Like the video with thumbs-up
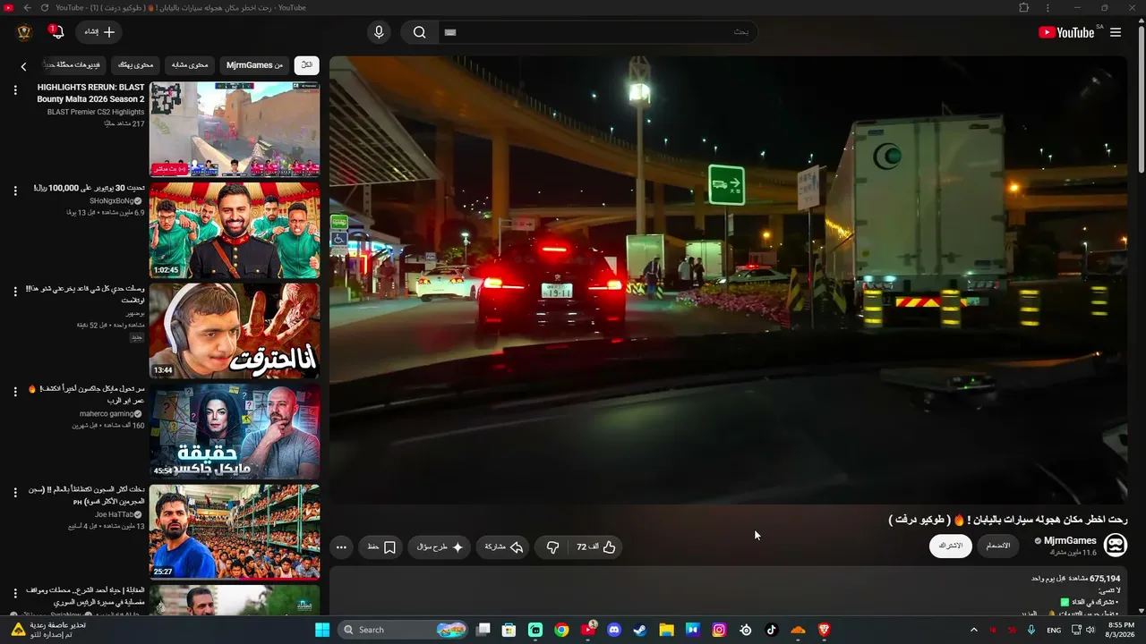The width and height of the screenshot is (1146, 644). coord(596,547)
